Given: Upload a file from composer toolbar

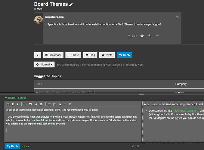Looking at the screenshot, I should coord(41,104).
